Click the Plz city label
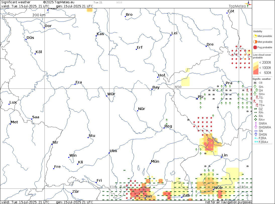 201,97
